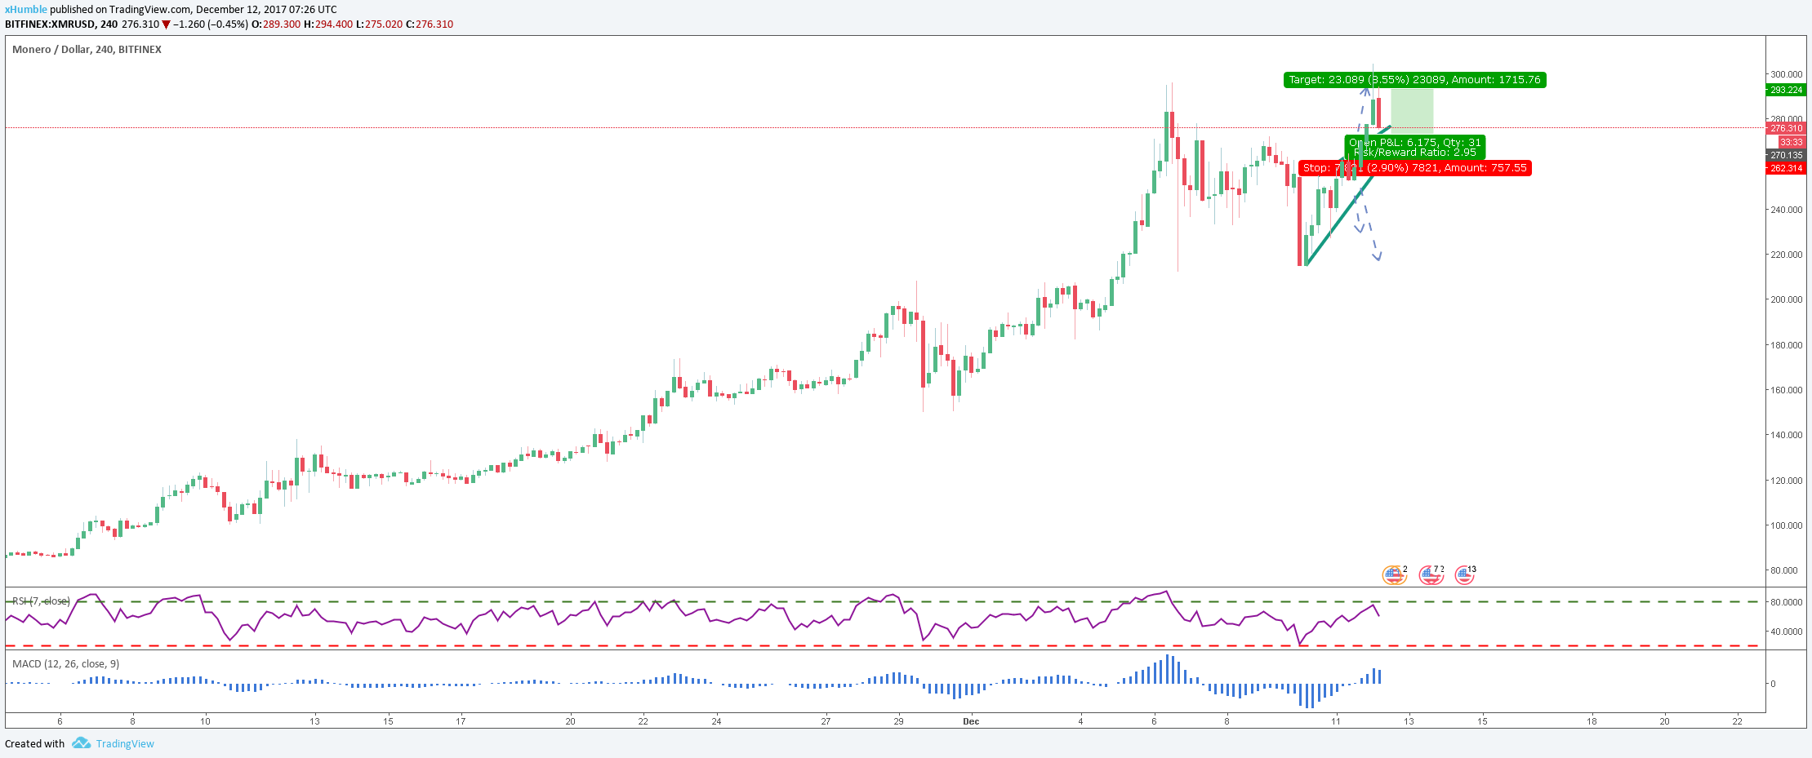The height and width of the screenshot is (758, 1812).
Task: Click the red 262.314 stop price tag
Action: pyautogui.click(x=1786, y=168)
